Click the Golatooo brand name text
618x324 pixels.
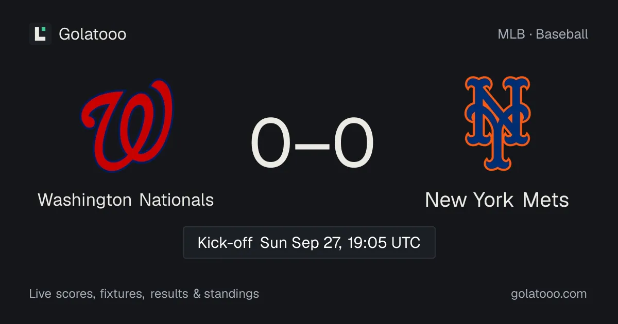pyautogui.click(x=93, y=34)
